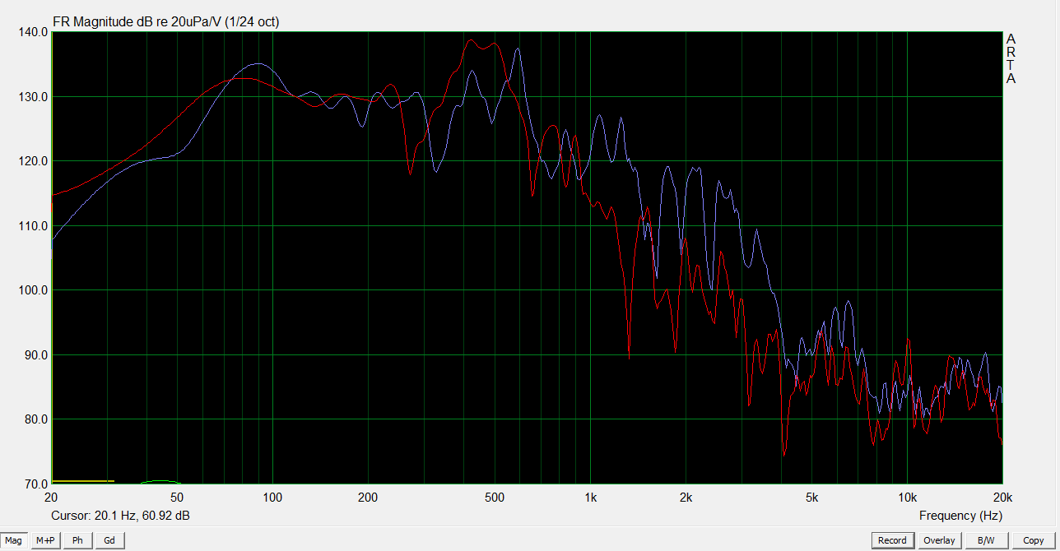1060x551 pixels.
Task: Click the Record button
Action: pyautogui.click(x=892, y=540)
